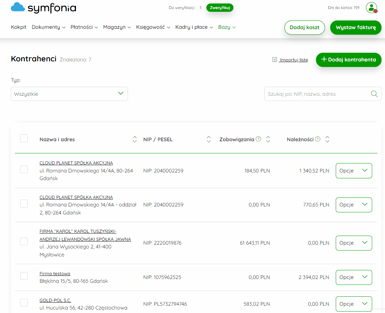Click the contractor search input field
385x313 pixels.
point(318,94)
